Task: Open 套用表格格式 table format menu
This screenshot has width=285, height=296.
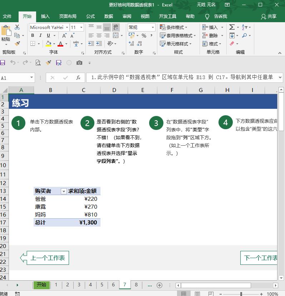Action: pos(178,35)
